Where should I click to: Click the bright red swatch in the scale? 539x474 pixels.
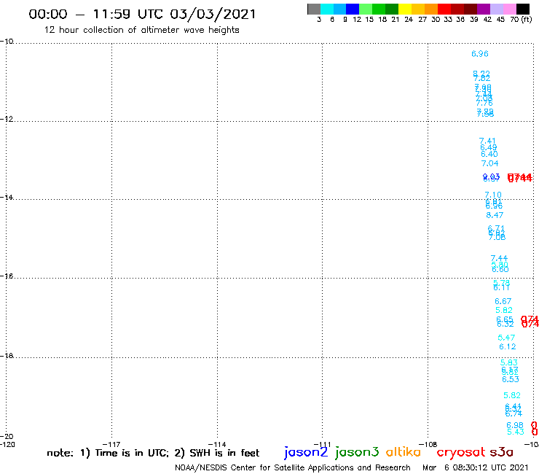[444, 9]
